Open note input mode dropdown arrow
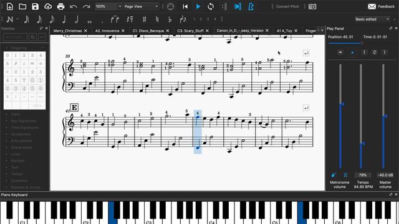 pos(17,19)
